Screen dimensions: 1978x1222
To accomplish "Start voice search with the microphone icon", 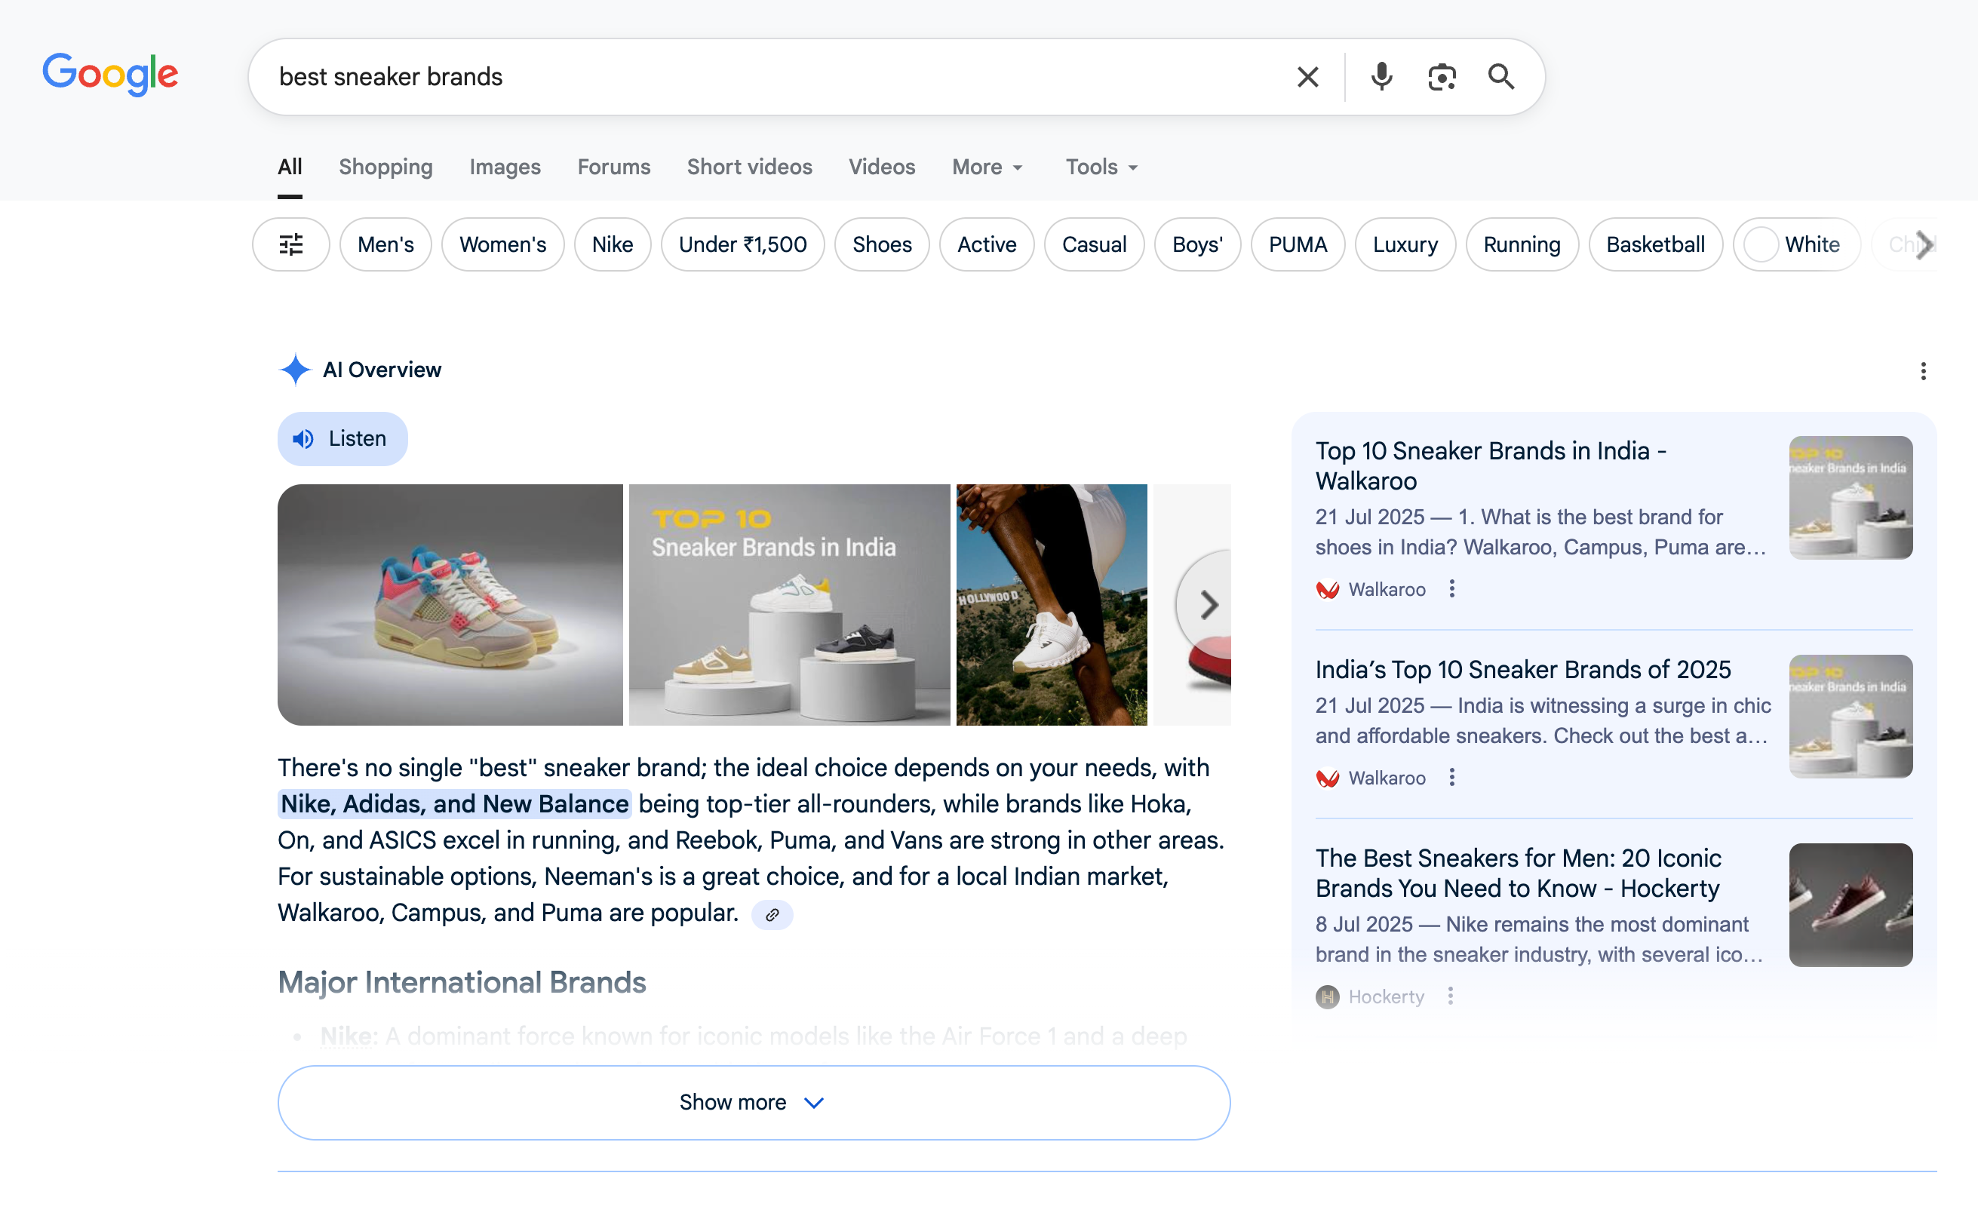I will pos(1382,77).
